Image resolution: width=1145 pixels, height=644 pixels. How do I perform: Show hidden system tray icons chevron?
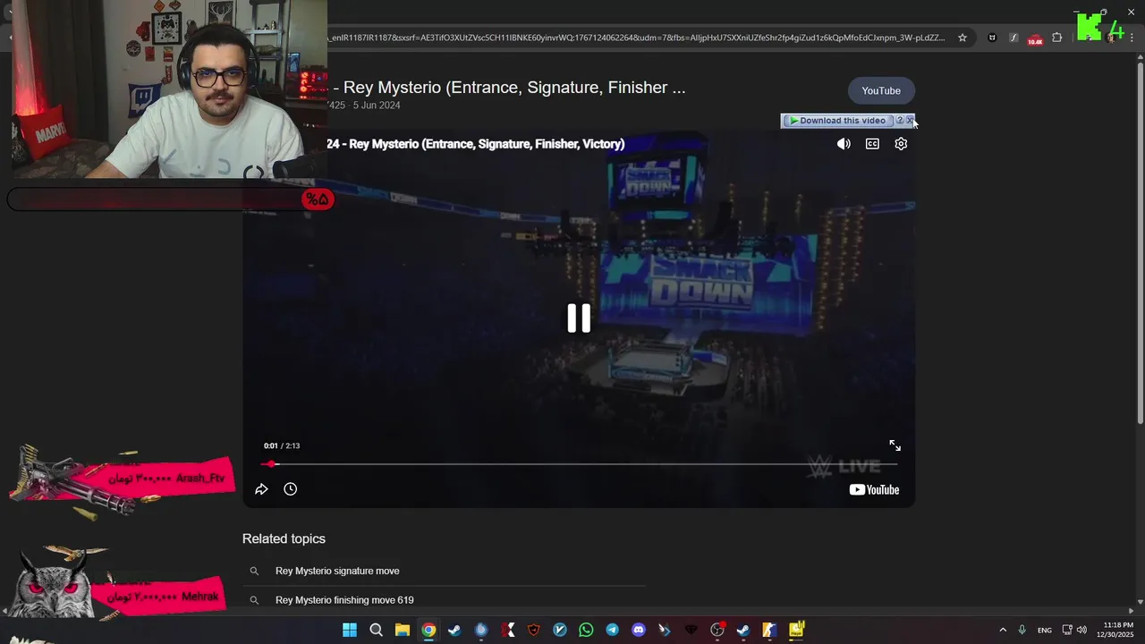pos(1003,630)
